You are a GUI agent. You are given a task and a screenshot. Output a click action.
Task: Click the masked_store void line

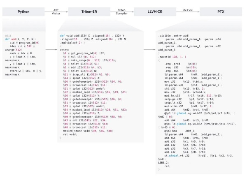(x=88, y=131)
